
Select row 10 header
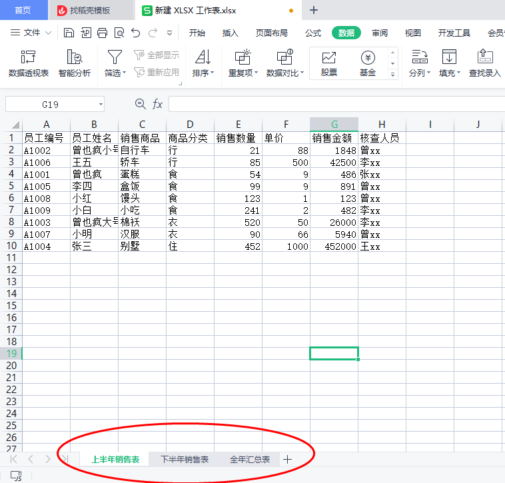(11, 246)
